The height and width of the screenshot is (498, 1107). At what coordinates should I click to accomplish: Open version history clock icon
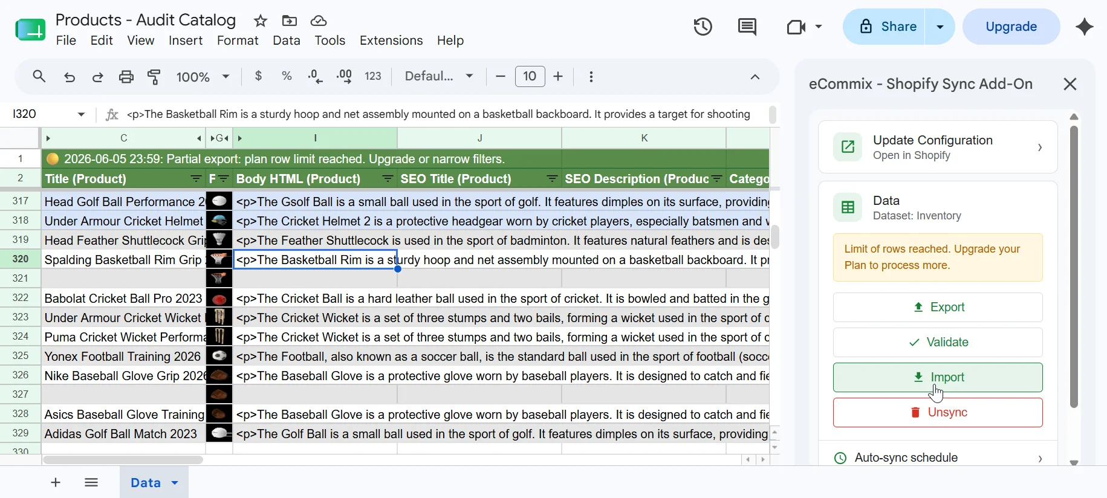pos(703,27)
